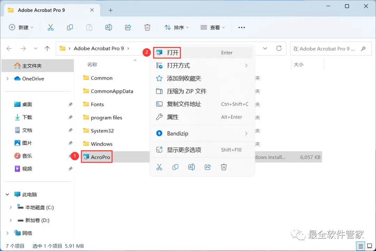Share using the context menu bottom icon
The width and height of the screenshot is (376, 251).
(x=207, y=167)
